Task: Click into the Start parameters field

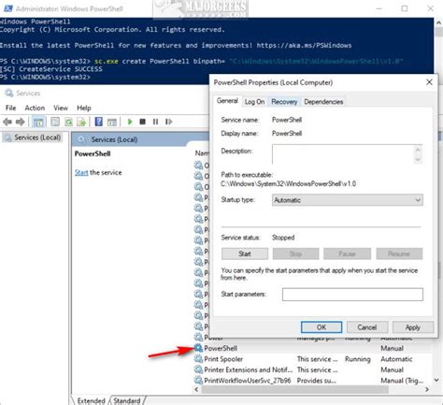Action: [352, 295]
